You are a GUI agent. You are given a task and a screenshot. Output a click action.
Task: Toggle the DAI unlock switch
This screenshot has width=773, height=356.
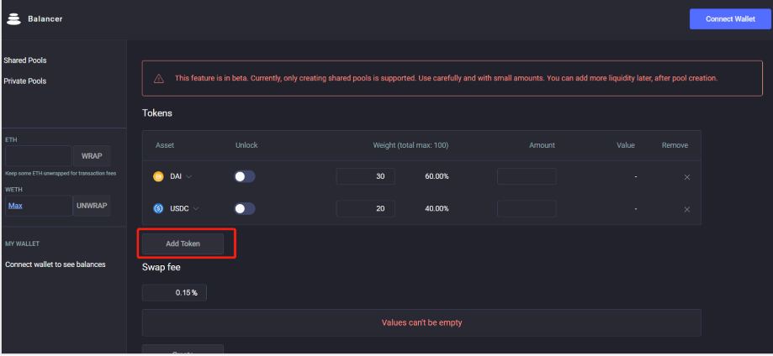pos(245,176)
